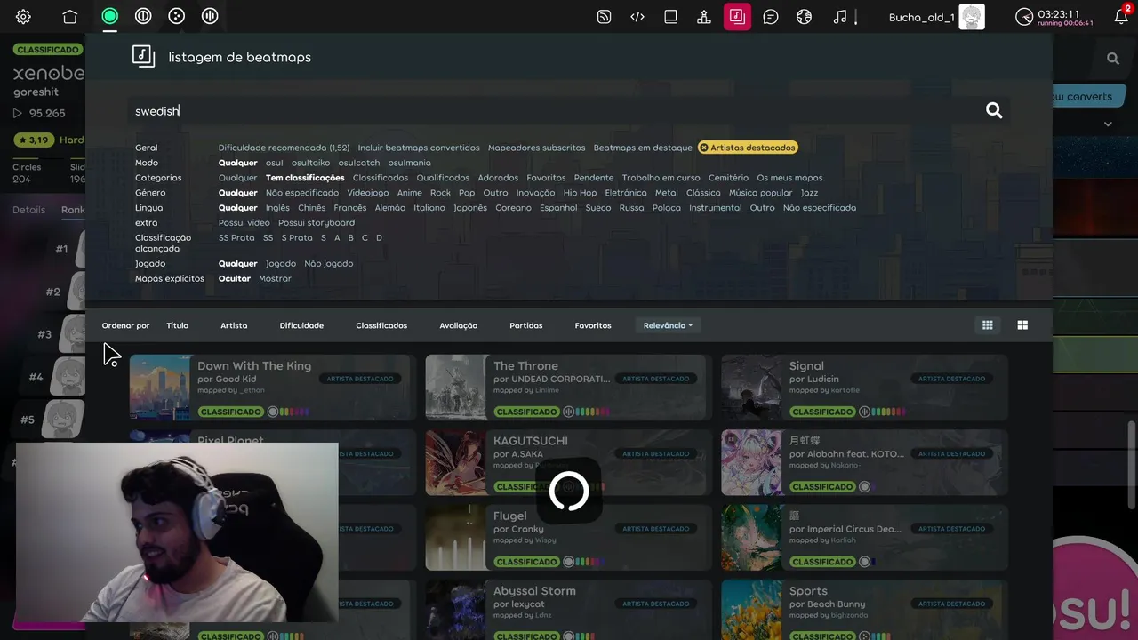Viewport: 1138px width, 640px height.
Task: Click mapper name kartofle on Signal card
Action: click(x=847, y=390)
